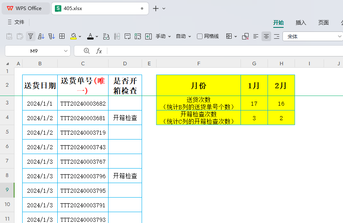This screenshot has width=343, height=223.
Task: Select the 月份 header cell
Action: pyautogui.click(x=199, y=85)
